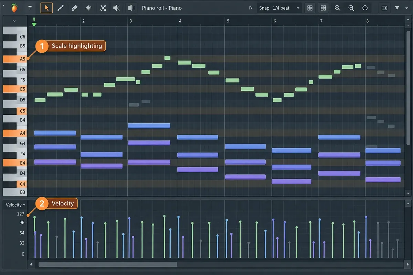Jump to bar 5 on the timeline ruler
The image size is (413, 275).
228,21
